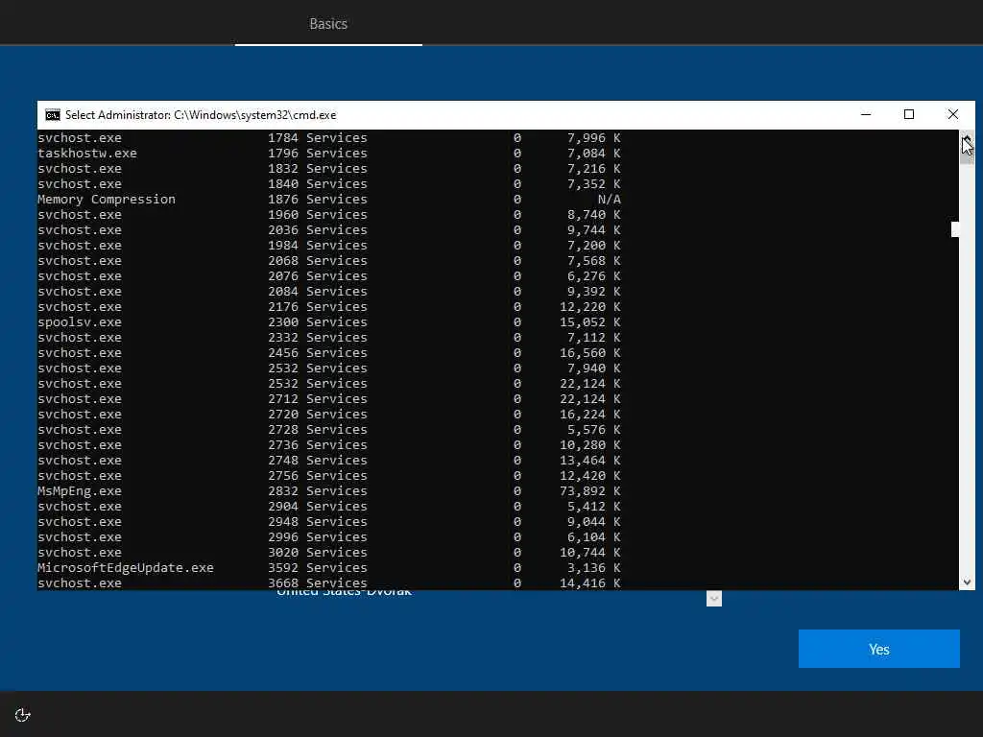The image size is (983, 737).
Task: Click svchost.exe with PID 2756
Action: [x=80, y=476]
